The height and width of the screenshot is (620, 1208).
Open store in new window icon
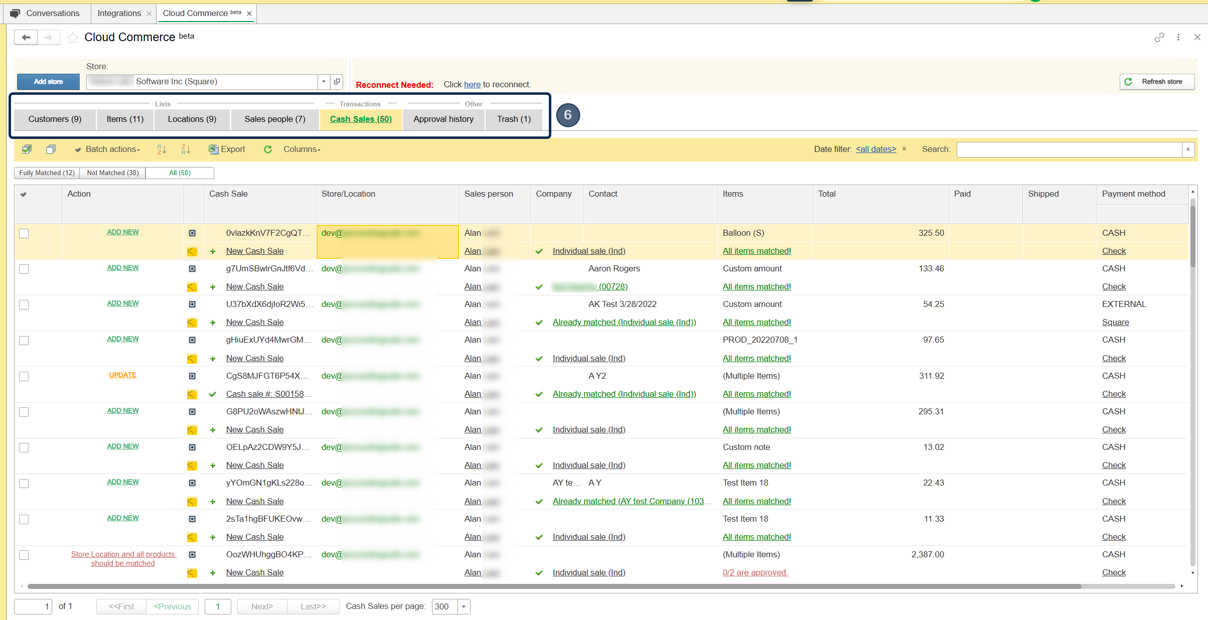click(x=337, y=81)
